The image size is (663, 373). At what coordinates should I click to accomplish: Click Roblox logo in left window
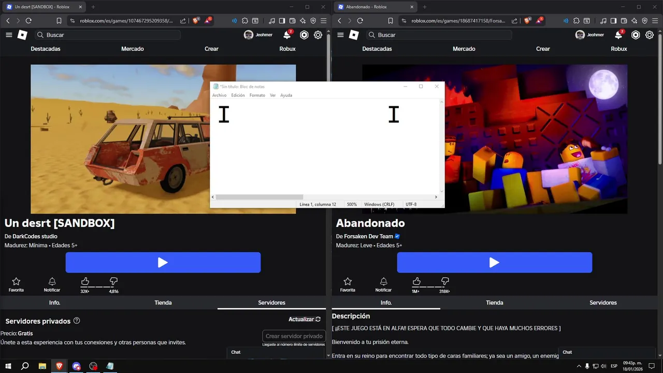tap(22, 35)
